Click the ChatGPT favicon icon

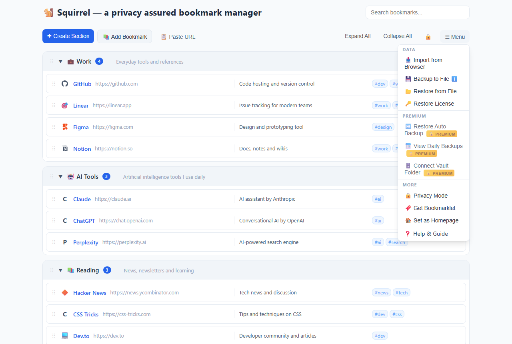[65, 220]
